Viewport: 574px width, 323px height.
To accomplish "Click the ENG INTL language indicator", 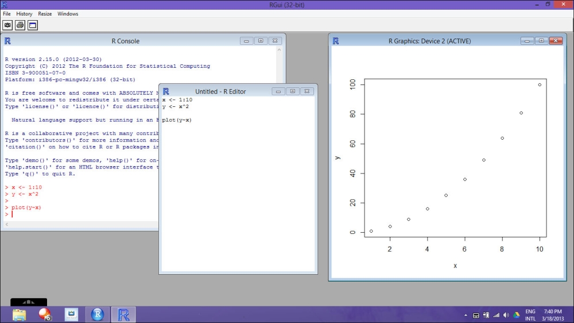I will point(530,315).
